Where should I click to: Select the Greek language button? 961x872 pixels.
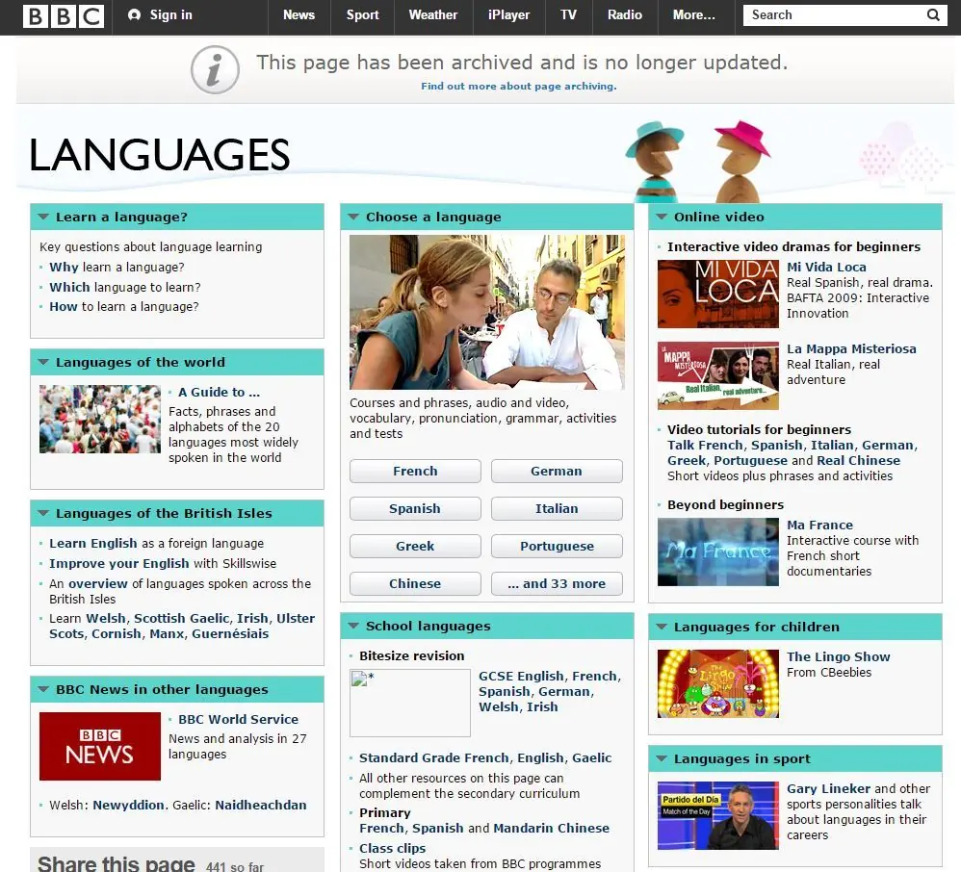(x=416, y=546)
